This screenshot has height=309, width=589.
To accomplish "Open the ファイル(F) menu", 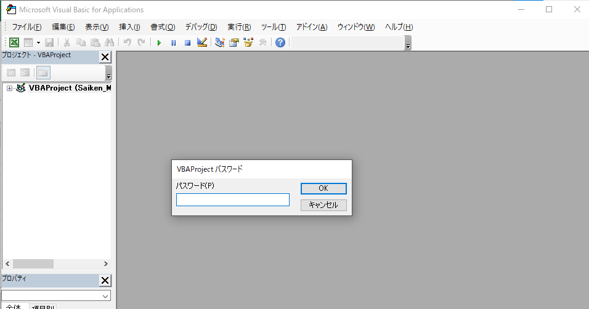I will (26, 27).
